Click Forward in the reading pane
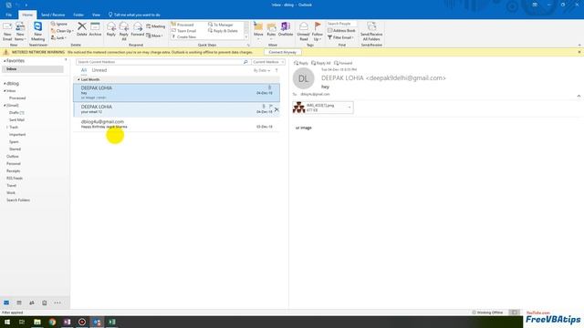Image resolution: width=584 pixels, height=328 pixels. [343, 63]
